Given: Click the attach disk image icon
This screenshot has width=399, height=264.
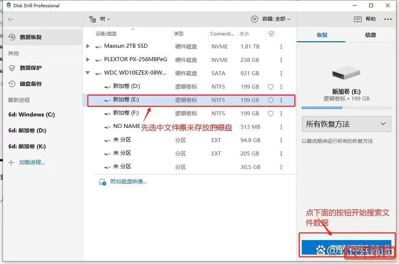Looking at the screenshot, I should tap(102, 182).
